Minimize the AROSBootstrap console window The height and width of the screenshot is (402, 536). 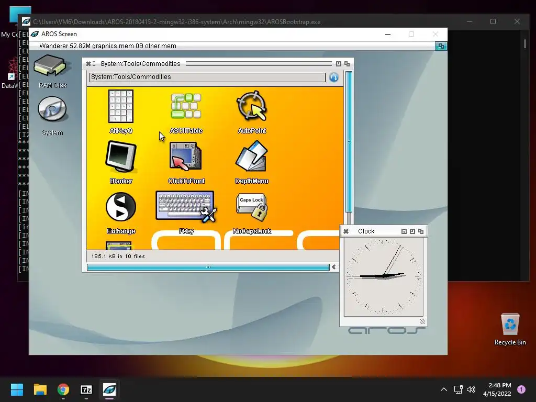coord(470,21)
